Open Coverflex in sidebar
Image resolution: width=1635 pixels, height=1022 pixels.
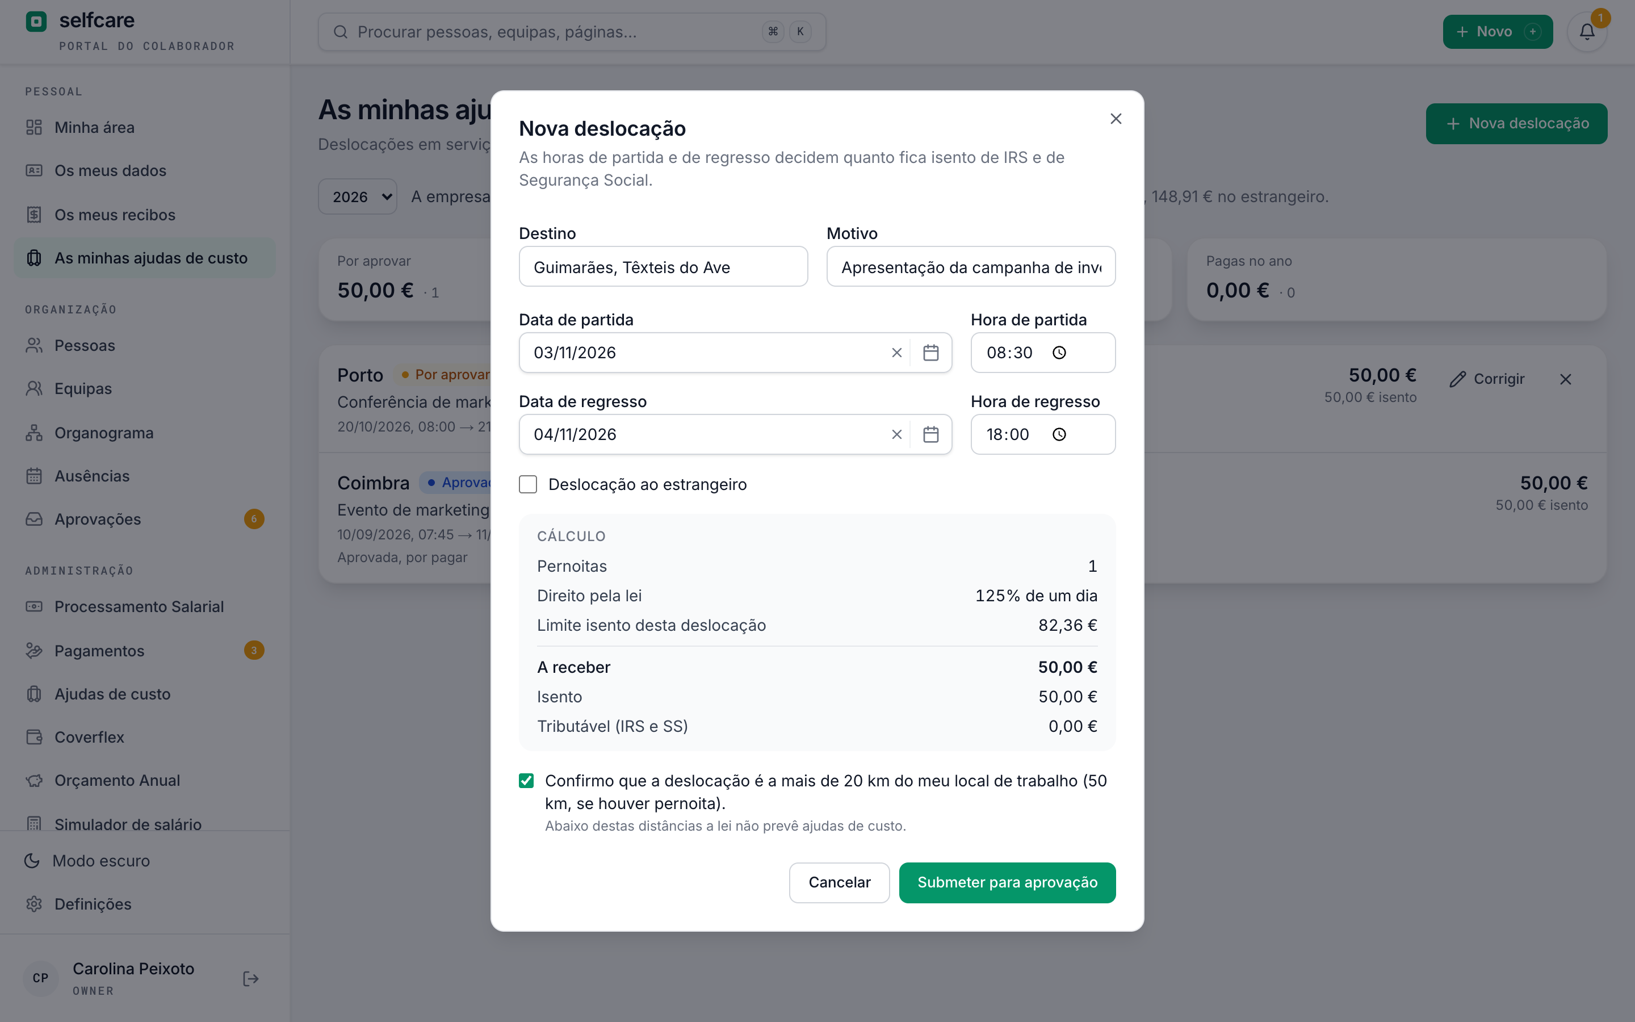pos(145,737)
